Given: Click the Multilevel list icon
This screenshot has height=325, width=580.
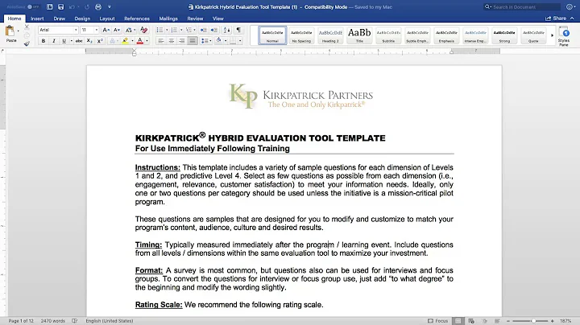Looking at the screenshot, I should tap(188, 30).
